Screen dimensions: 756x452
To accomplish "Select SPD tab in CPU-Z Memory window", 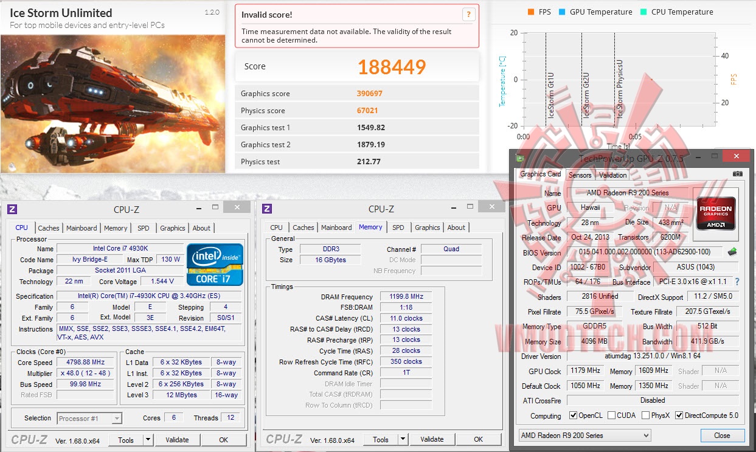I will [x=398, y=228].
